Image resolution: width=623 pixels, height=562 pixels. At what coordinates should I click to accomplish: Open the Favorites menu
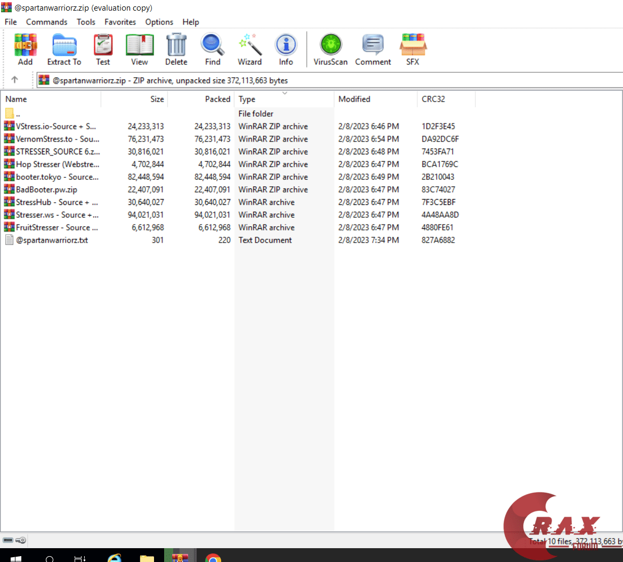click(x=120, y=22)
